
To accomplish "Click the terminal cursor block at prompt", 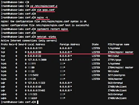I will (38, 102).
